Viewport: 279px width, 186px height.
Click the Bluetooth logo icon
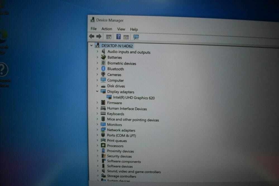[x=103, y=69]
